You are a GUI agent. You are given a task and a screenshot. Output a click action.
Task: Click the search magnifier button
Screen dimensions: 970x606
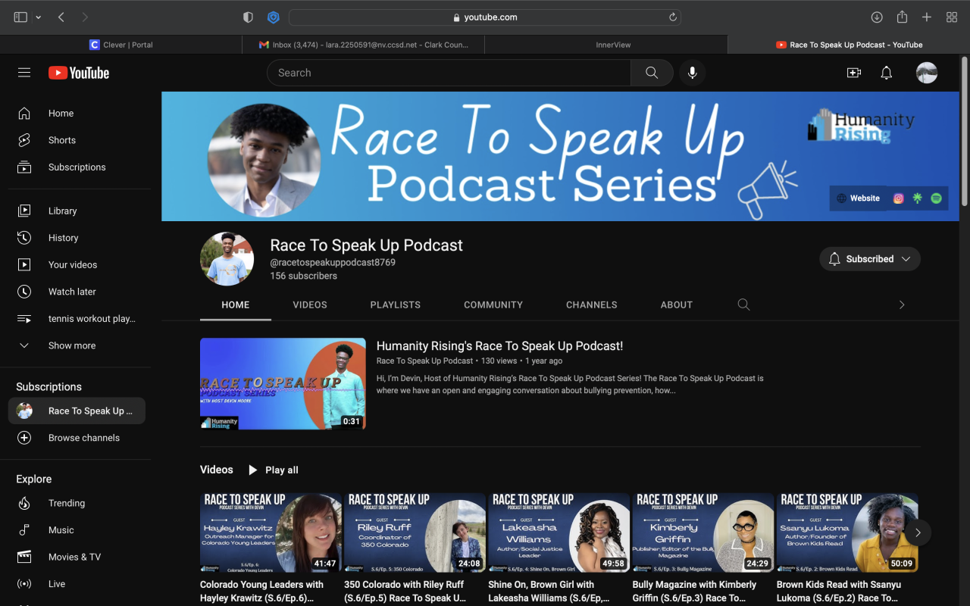click(652, 73)
